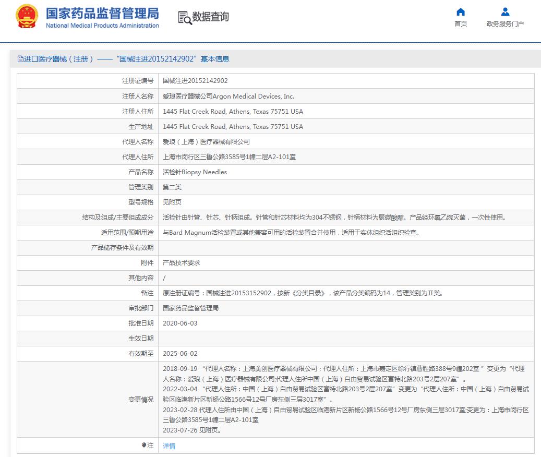The height and width of the screenshot is (457, 541).
Task: Open the home page house icon
Action: point(461,12)
